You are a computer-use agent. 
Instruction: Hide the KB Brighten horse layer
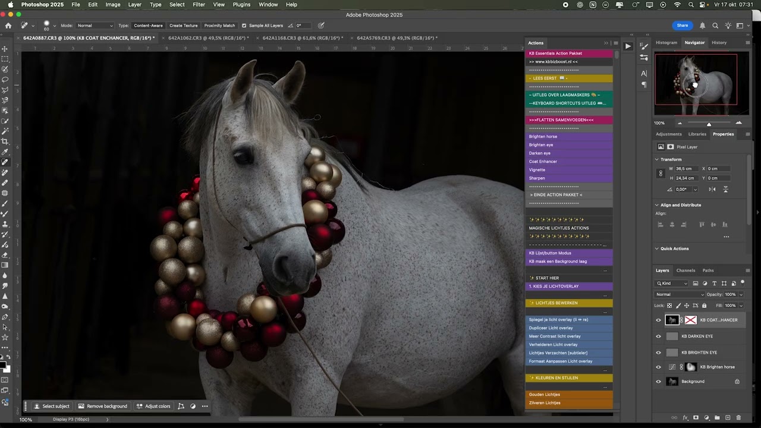658,367
